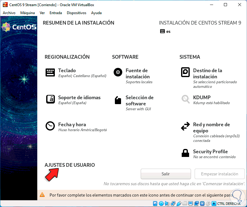Maximize the VirtualBox window

225,5
